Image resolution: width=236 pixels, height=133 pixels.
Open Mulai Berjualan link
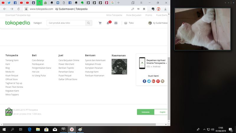[x=134, y=15]
